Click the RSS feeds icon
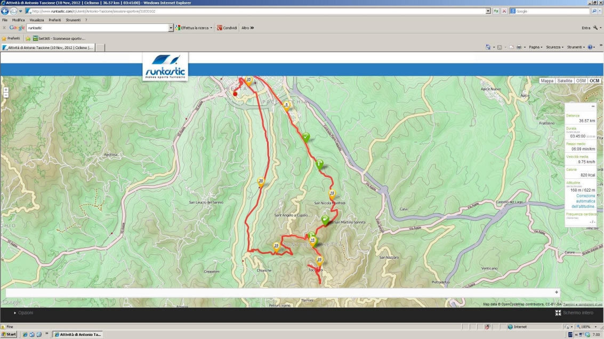 click(x=500, y=47)
